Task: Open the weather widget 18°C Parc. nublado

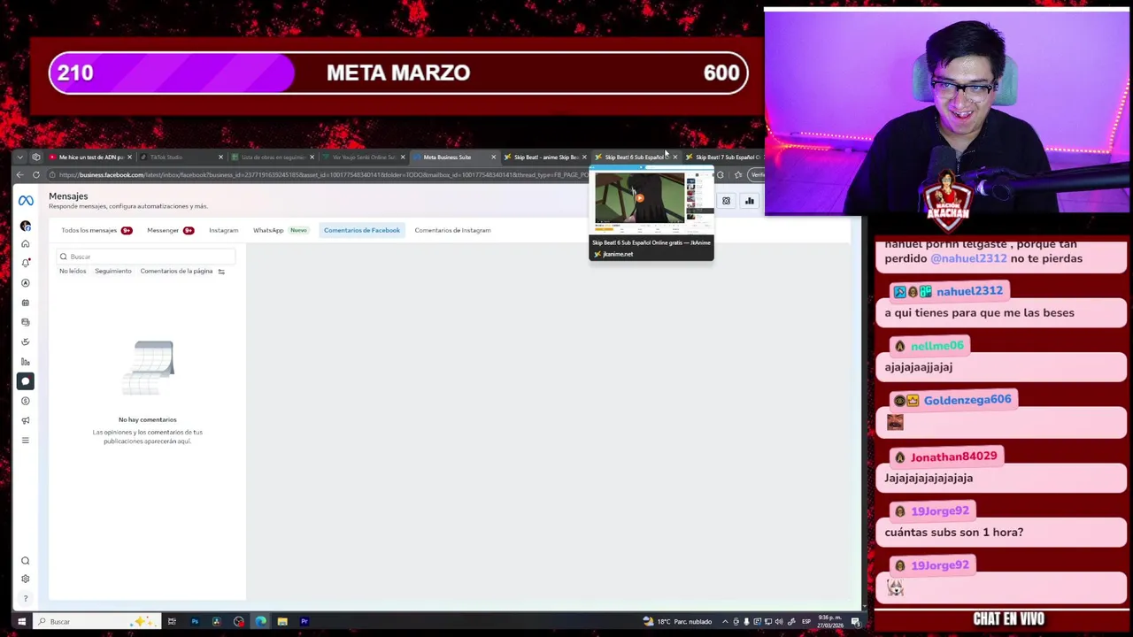Action: [677, 622]
